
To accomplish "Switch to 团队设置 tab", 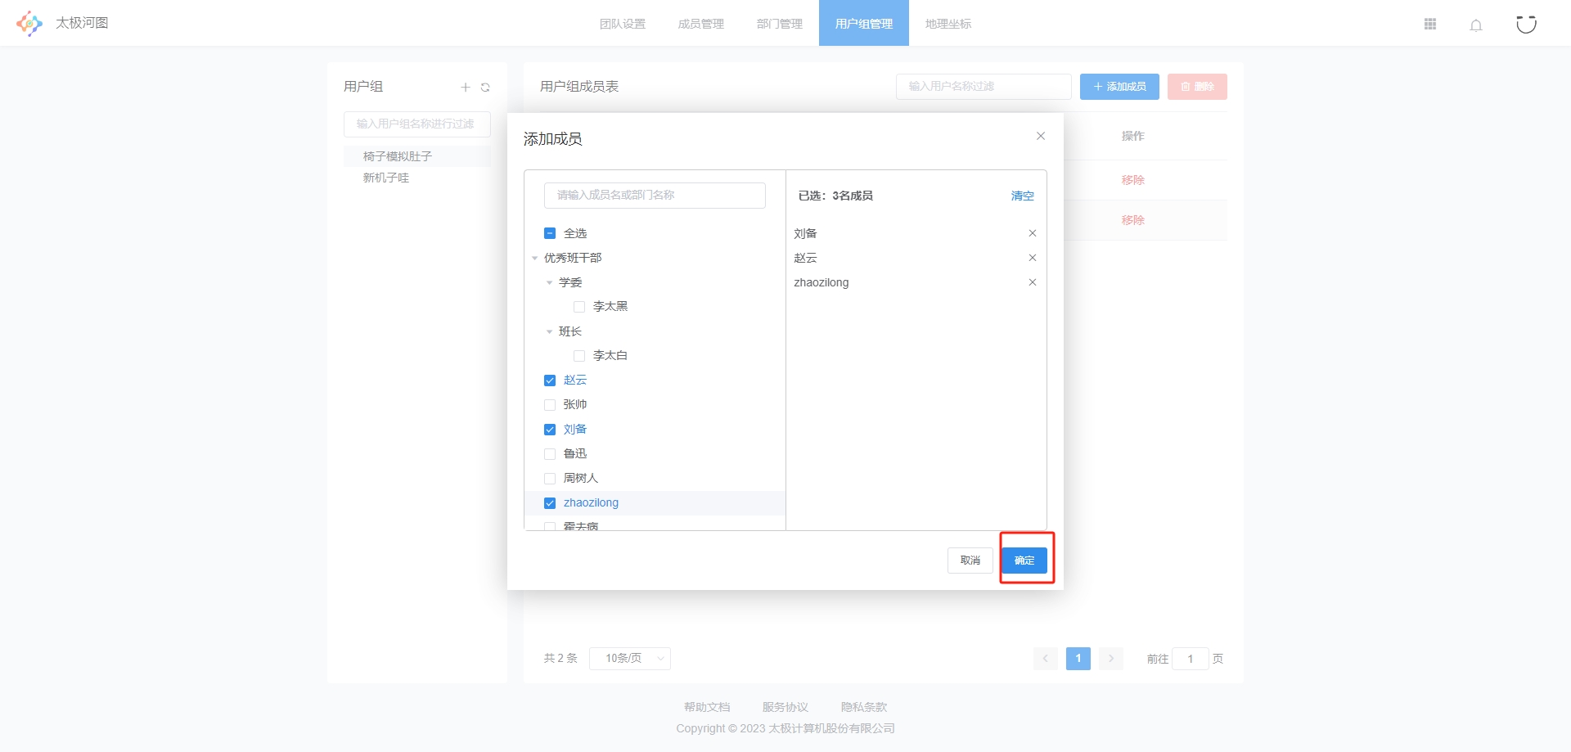I will point(623,24).
